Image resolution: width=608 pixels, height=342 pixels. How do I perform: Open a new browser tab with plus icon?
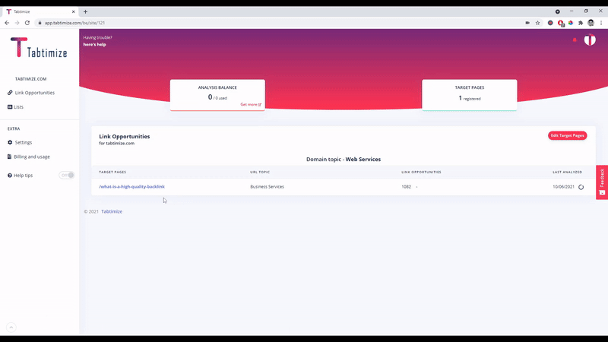tap(85, 11)
